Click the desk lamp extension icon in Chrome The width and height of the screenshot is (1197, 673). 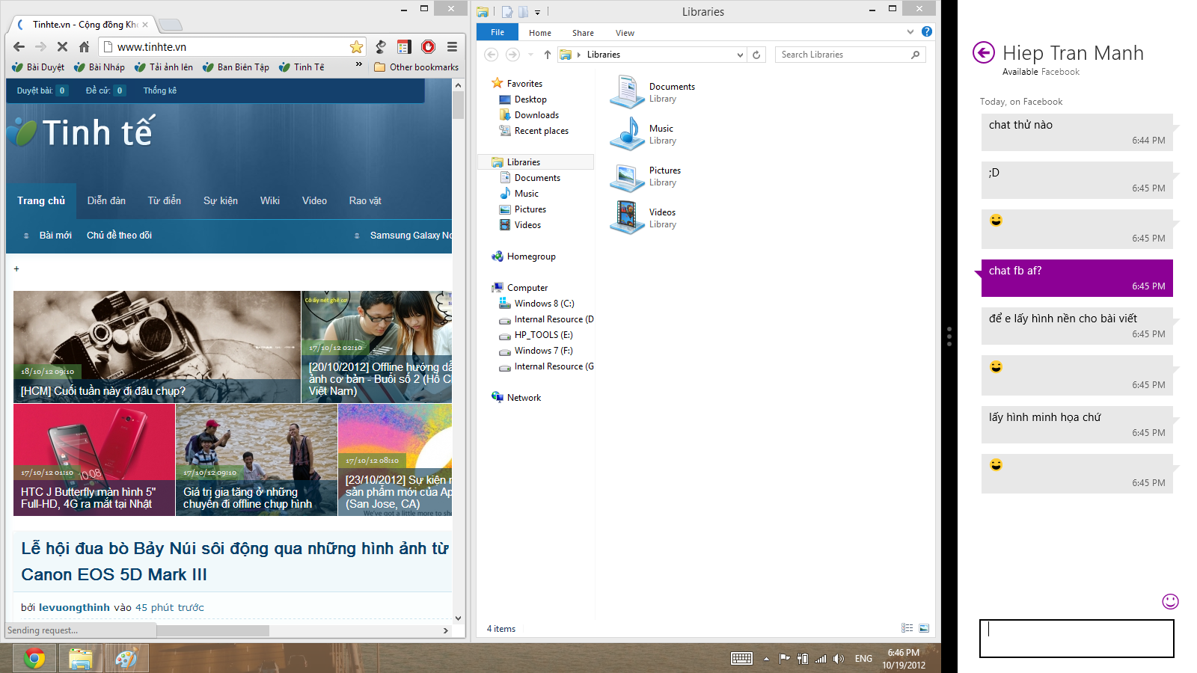point(381,46)
